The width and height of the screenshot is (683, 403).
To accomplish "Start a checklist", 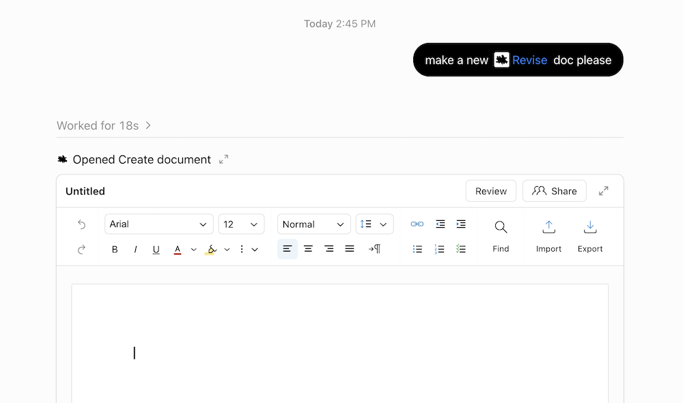I will (x=461, y=249).
